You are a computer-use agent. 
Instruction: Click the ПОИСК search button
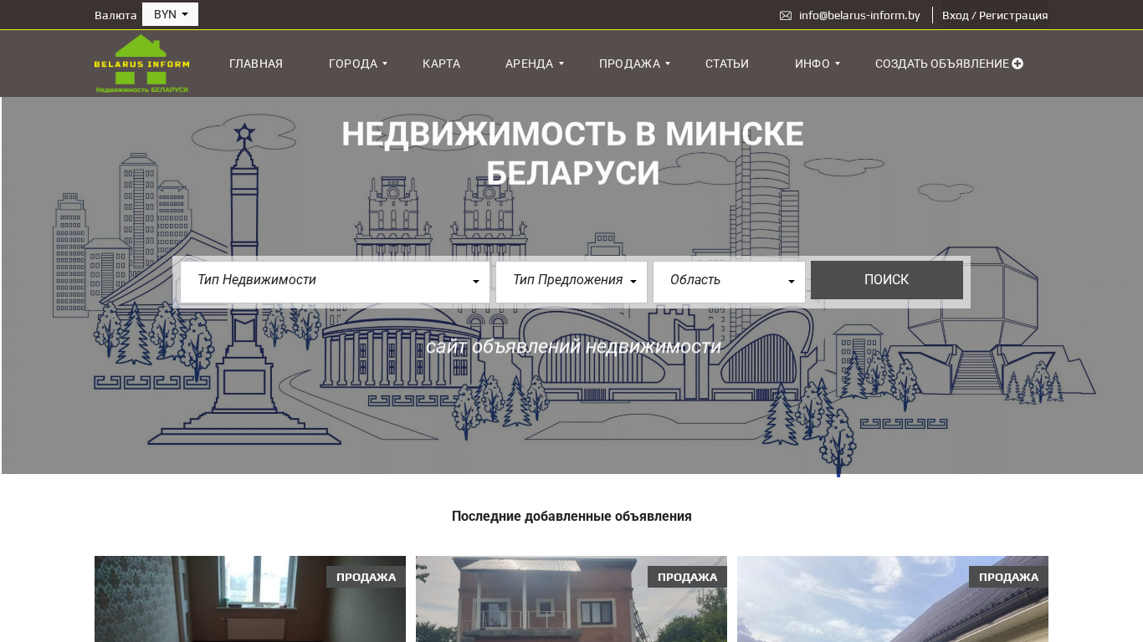pyautogui.click(x=886, y=280)
